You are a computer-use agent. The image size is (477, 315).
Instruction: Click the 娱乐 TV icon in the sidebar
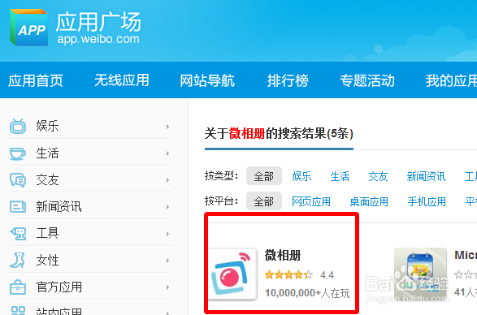18,126
